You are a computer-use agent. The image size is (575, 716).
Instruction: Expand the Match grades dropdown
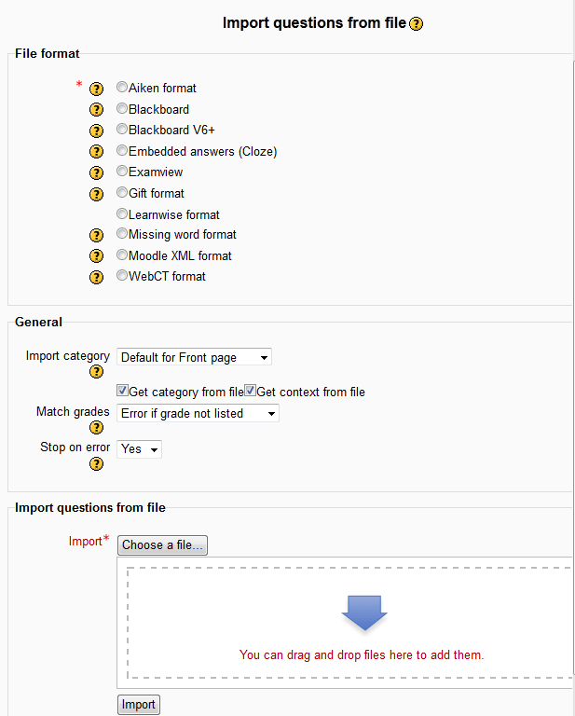coord(198,413)
